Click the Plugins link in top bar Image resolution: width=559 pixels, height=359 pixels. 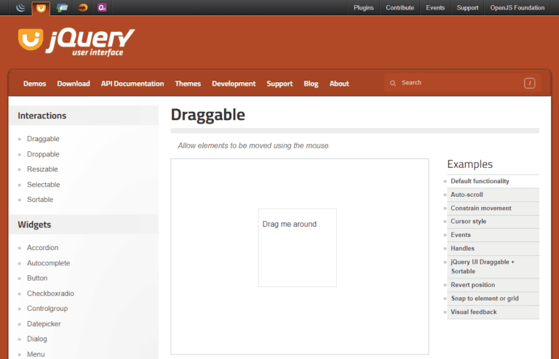pos(363,8)
